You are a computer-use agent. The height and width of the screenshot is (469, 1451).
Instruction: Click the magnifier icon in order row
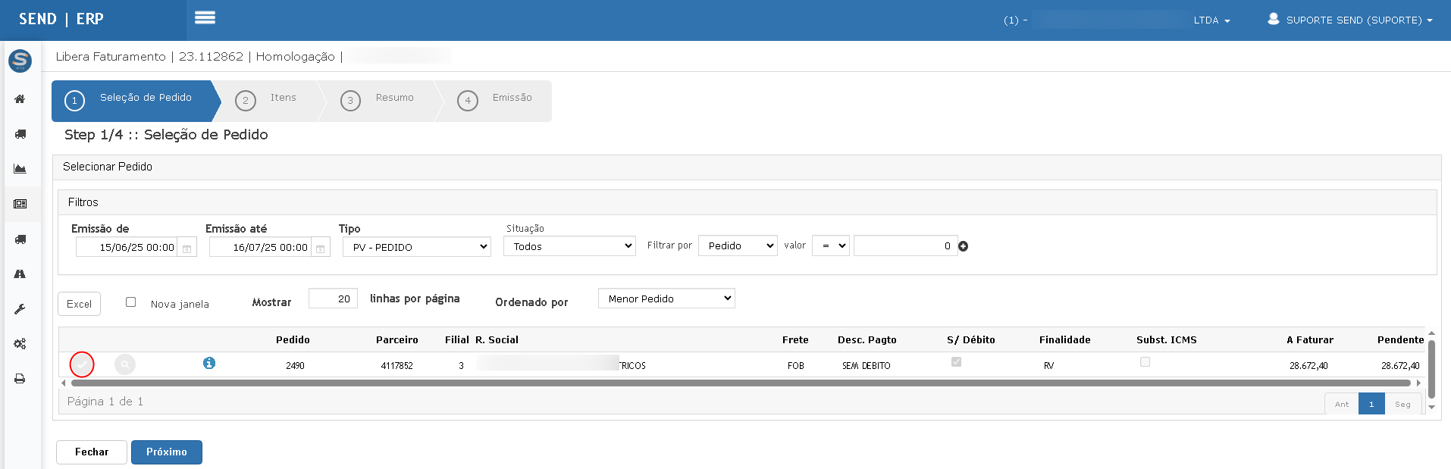tap(125, 364)
